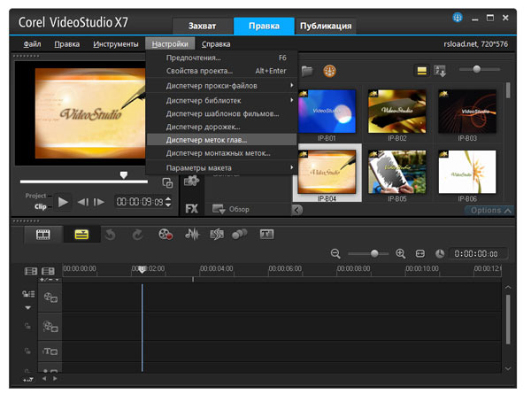Viewport: 531px width, 402px height.
Task: Click the project duration clock icon
Action: pos(440,254)
